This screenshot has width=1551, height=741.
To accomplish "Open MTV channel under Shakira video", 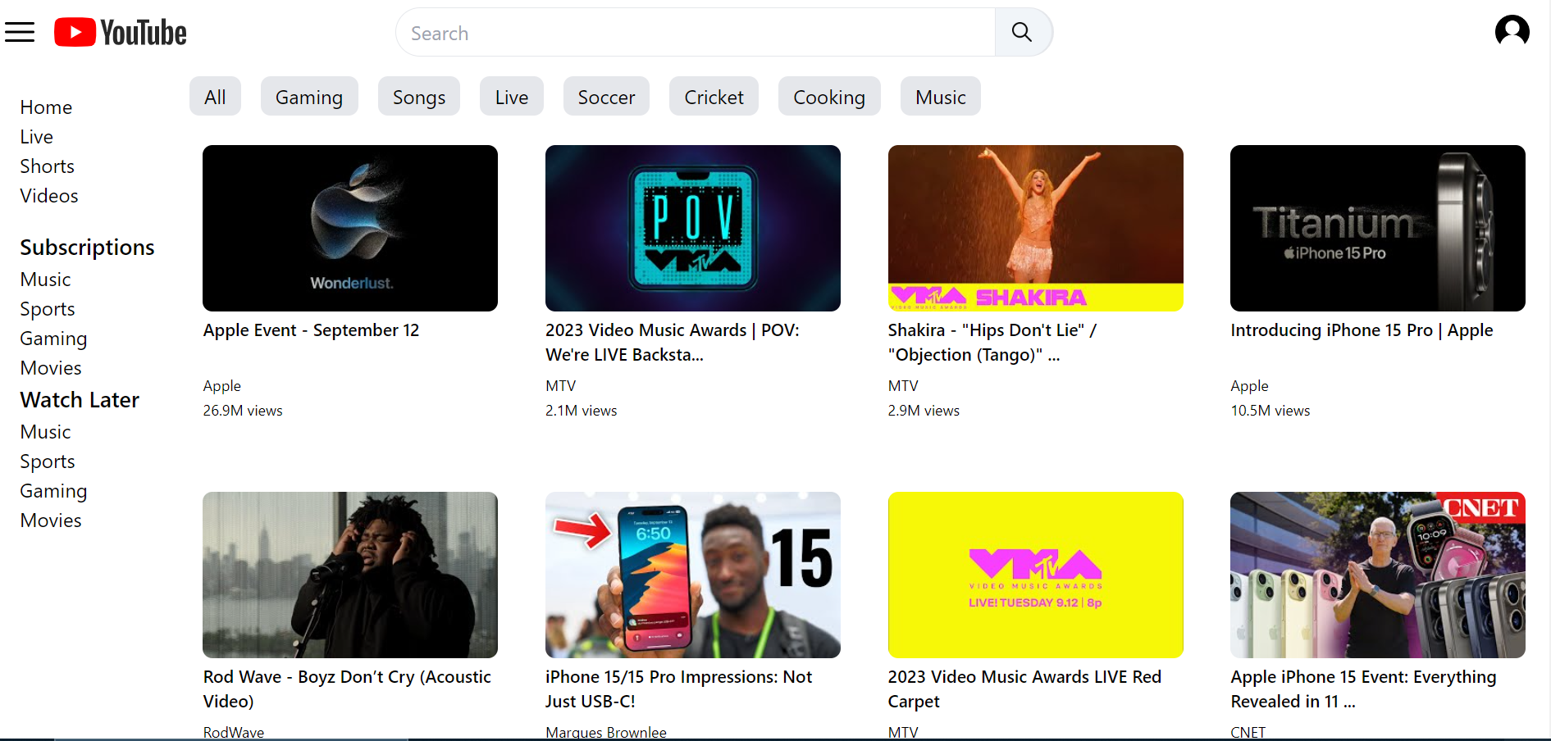I will (903, 386).
